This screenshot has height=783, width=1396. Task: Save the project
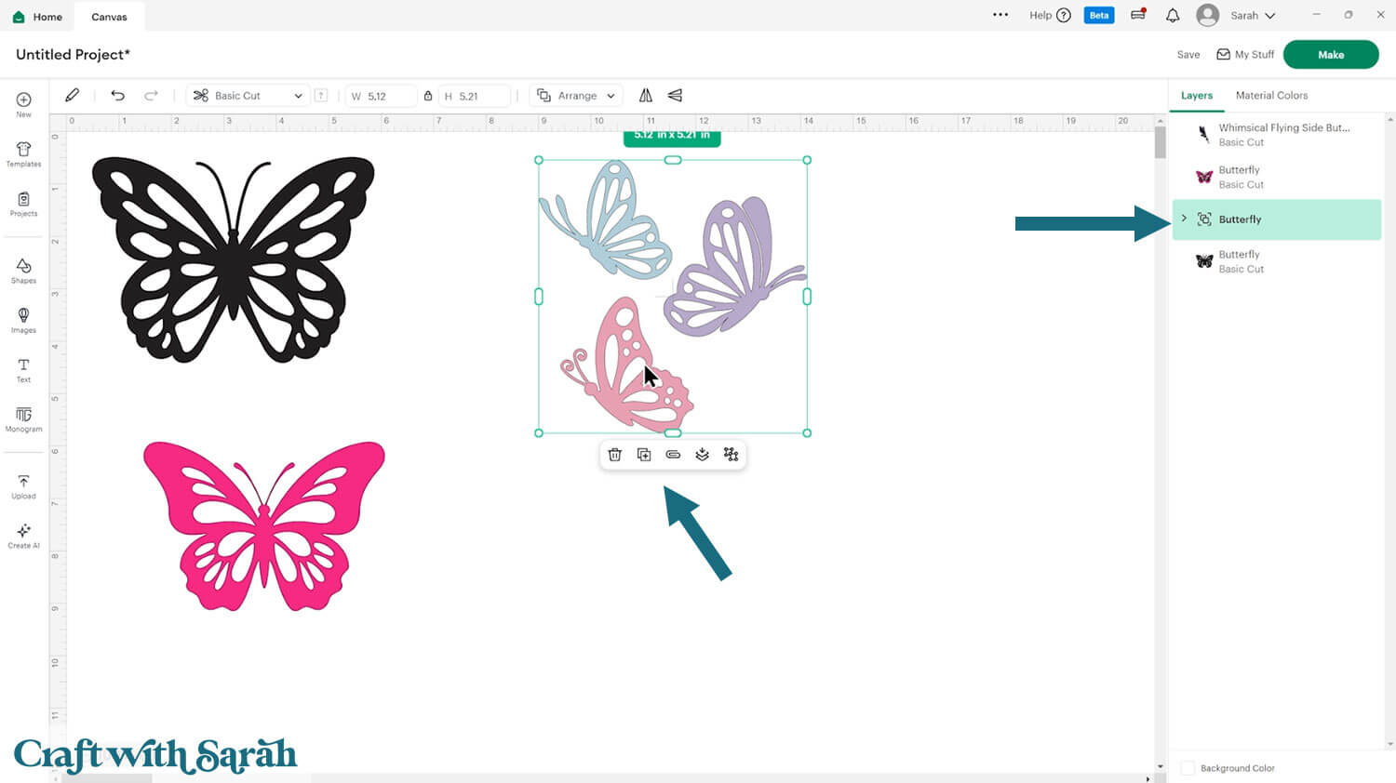click(1188, 55)
